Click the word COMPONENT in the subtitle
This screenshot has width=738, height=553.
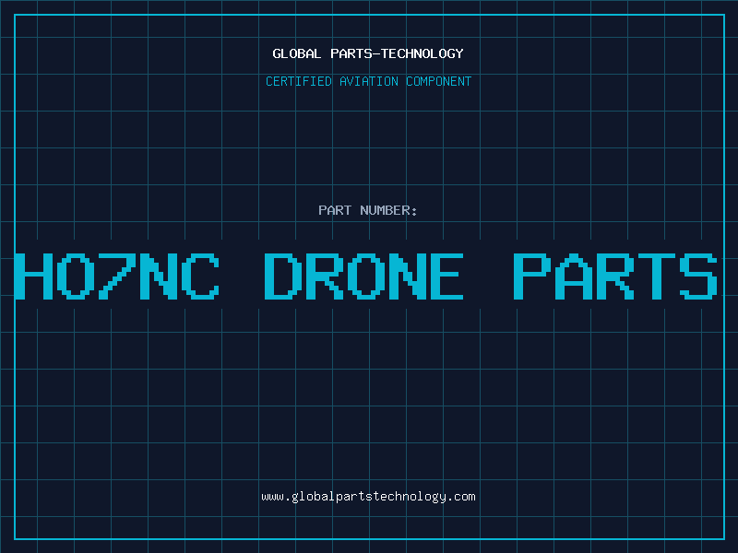pyautogui.click(x=438, y=81)
